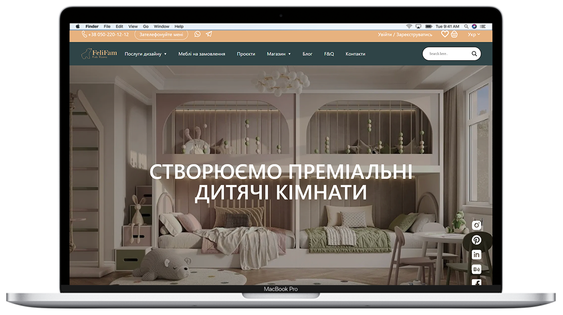
Task: Expand the Укр language dropdown
Action: [473, 35]
